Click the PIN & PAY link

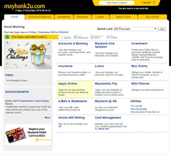(x=104, y=129)
